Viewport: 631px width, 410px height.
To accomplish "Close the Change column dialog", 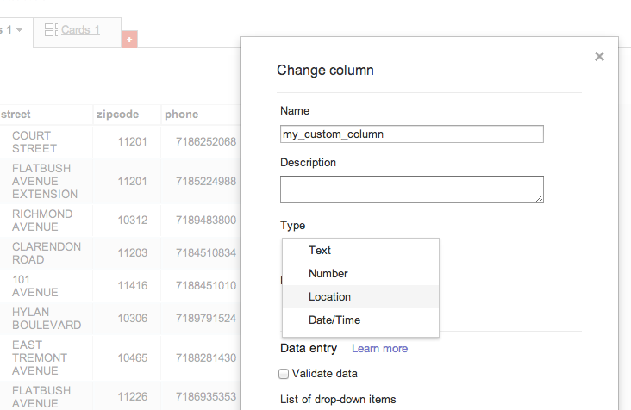I will click(599, 57).
